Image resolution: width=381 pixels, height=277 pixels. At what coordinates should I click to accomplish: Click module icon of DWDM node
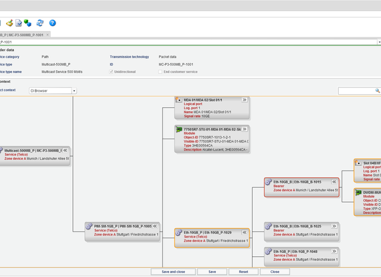(x=358, y=193)
